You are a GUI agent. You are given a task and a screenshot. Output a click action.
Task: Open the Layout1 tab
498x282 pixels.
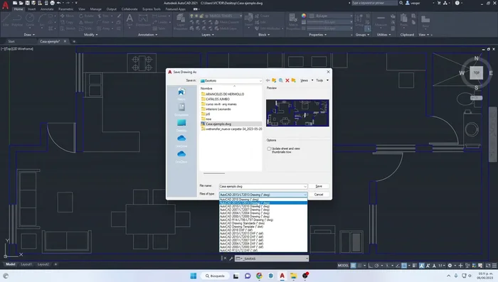[x=26, y=264]
